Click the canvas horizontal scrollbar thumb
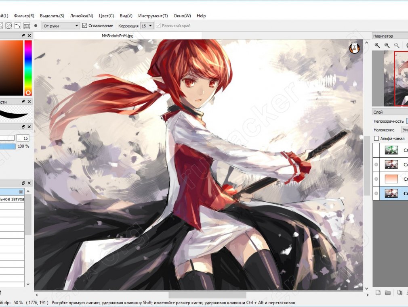Screen dimensions: 408x307 [x=207, y=295]
